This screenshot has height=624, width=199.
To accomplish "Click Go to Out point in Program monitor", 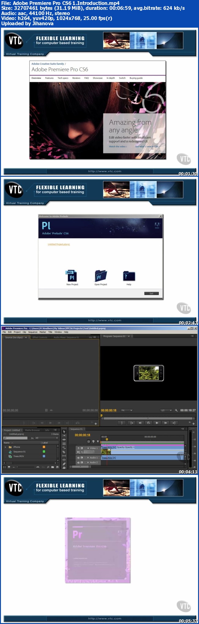I will pyautogui.click(x=174, y=423).
